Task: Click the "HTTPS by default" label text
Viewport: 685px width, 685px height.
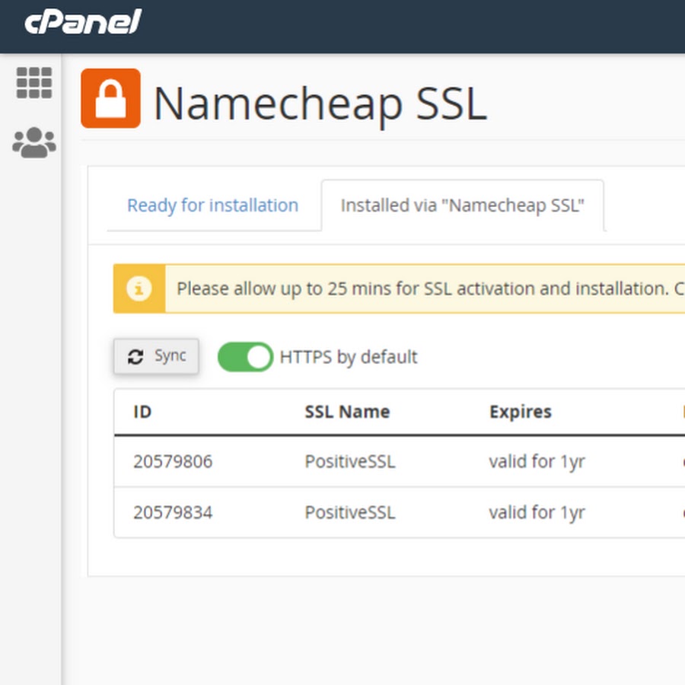Action: (x=349, y=357)
